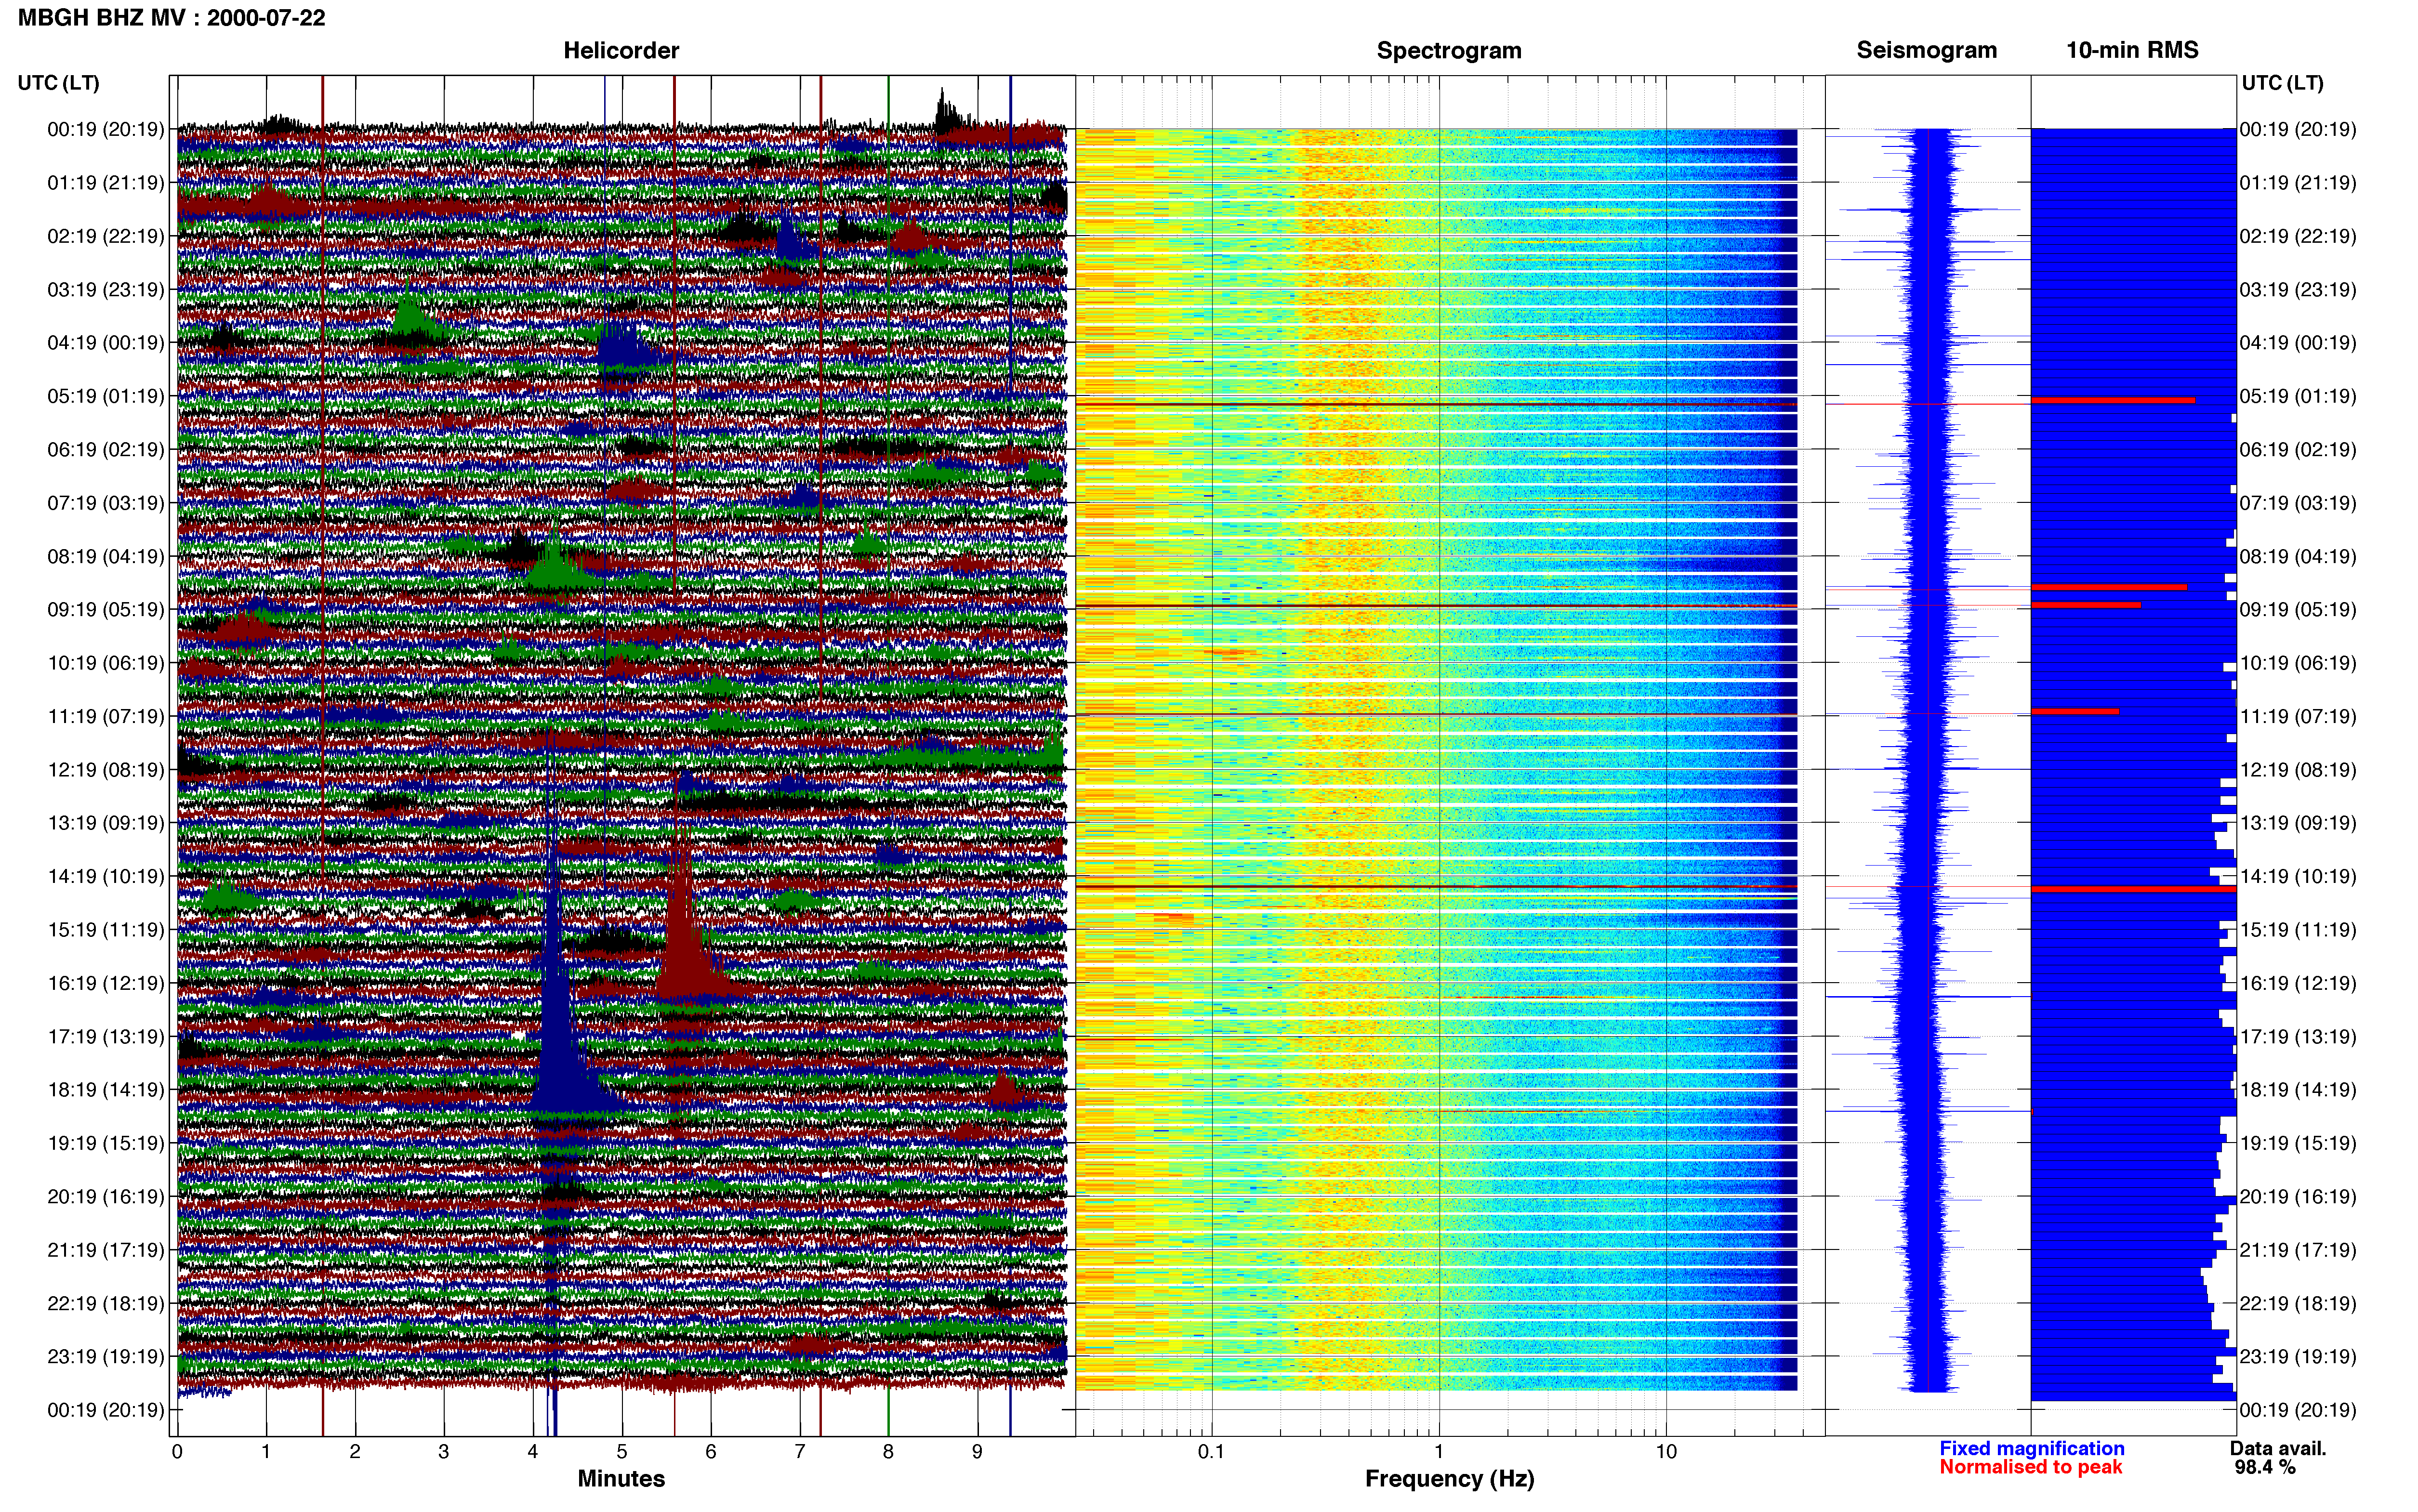Viewport: 2418px width, 1512px height.
Task: Click 16:19 (12:19) beside the RMS panel
Action: tap(2298, 983)
